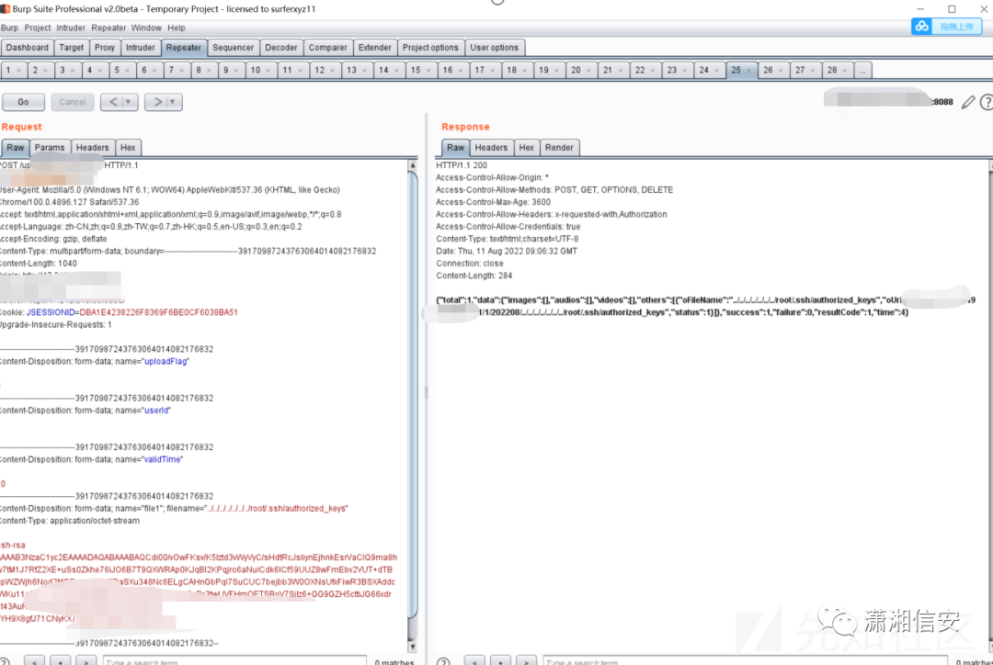Click the ssh-rsa key text line
This screenshot has width=993, height=665.
tap(13, 546)
